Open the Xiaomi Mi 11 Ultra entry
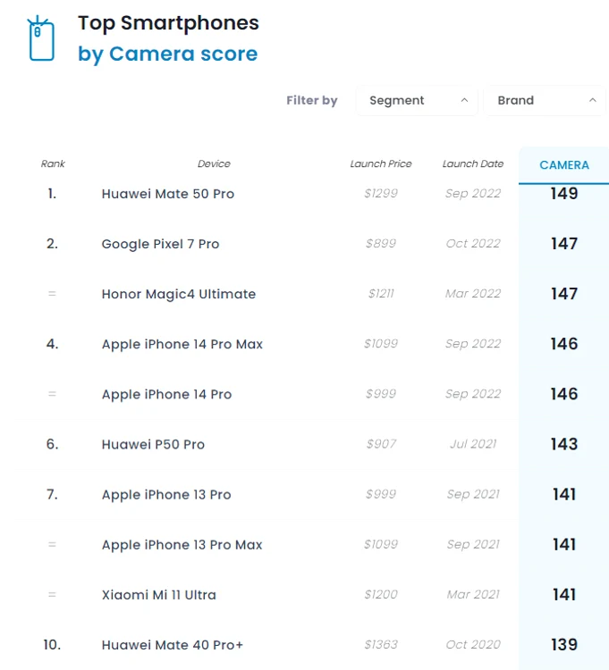Image resolution: width=609 pixels, height=670 pixels. (x=158, y=595)
